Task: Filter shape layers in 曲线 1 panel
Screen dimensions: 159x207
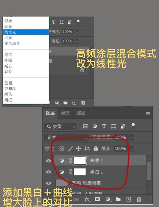Action: 113,126
